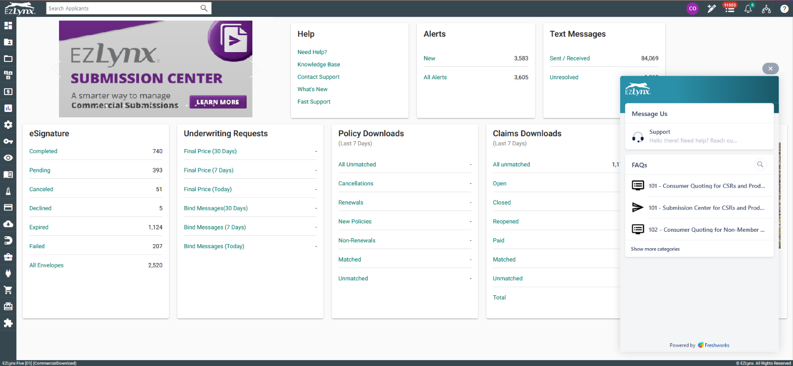Click the cloud download icon in sidebar
This screenshot has width=793, height=366.
(x=8, y=224)
